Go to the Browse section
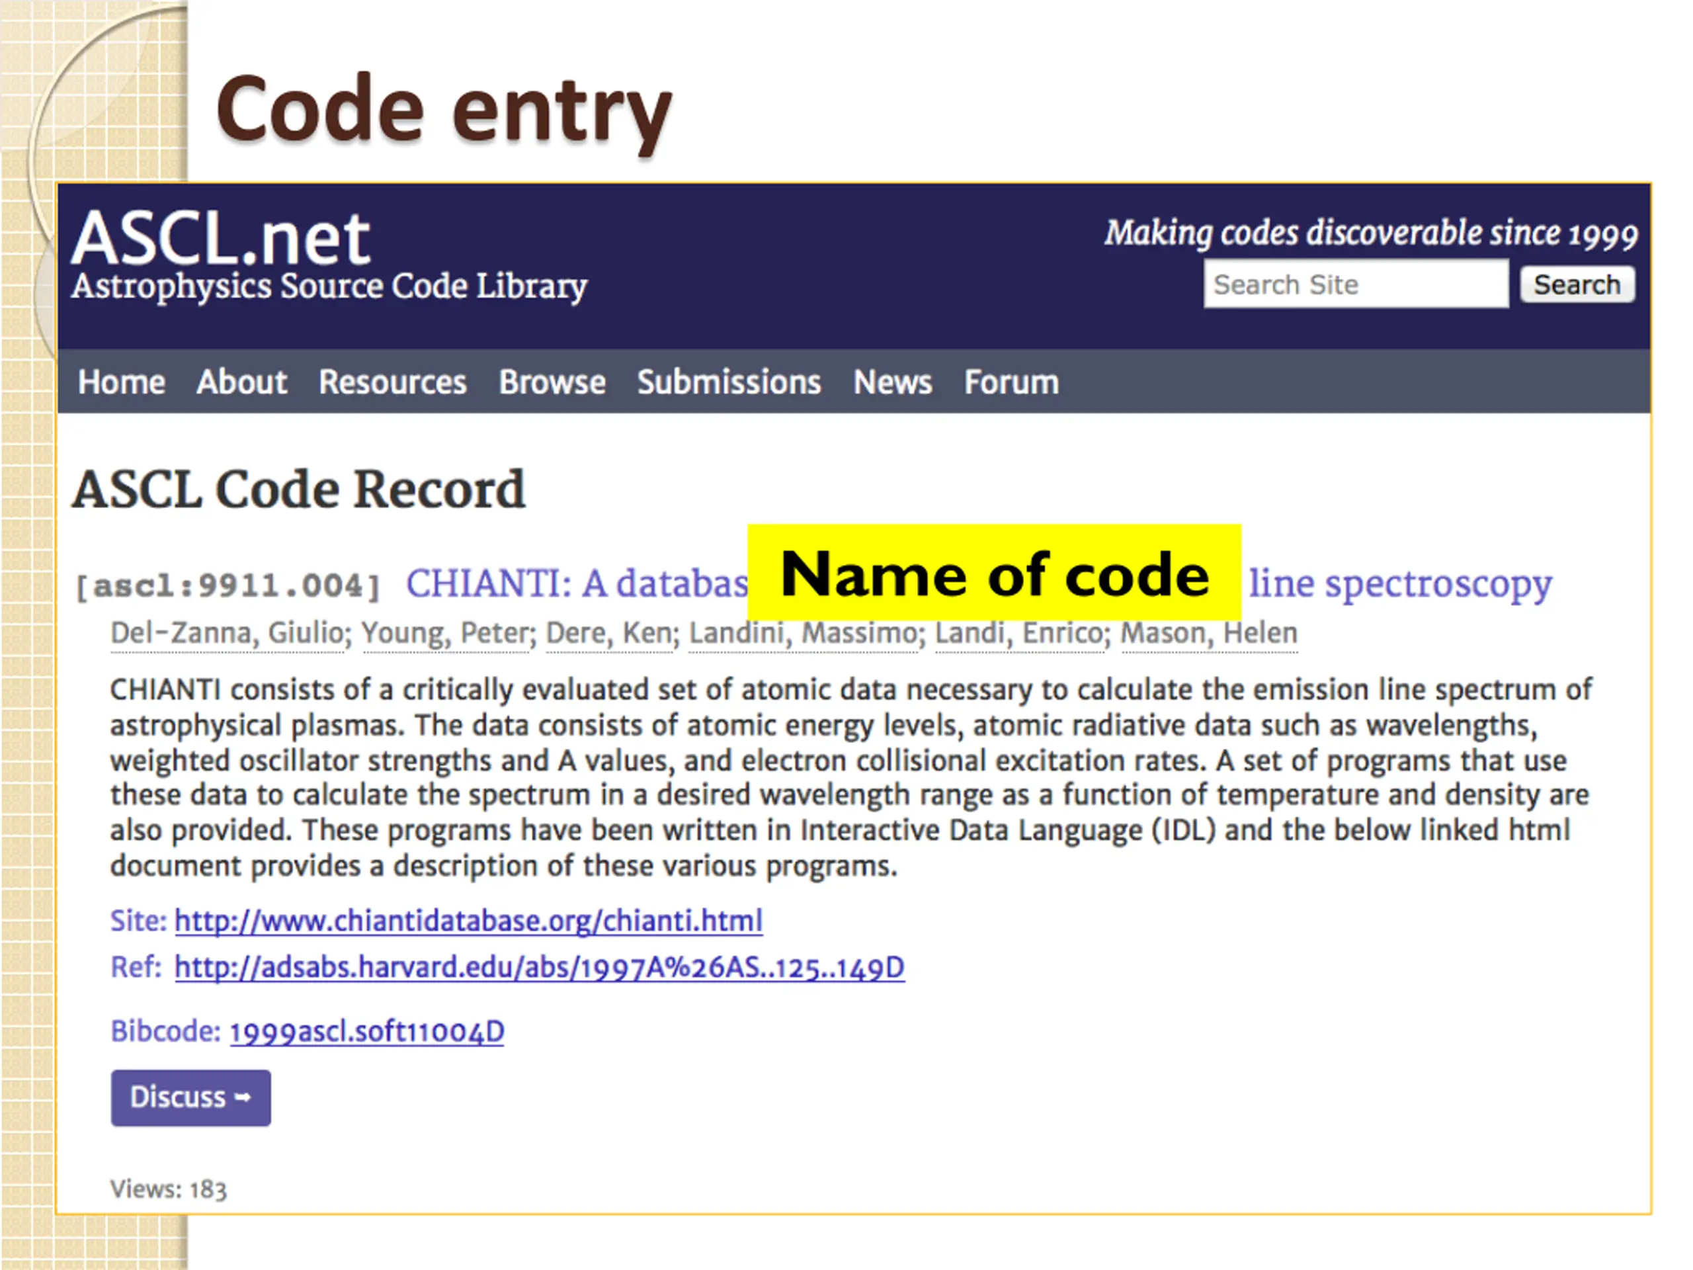 point(552,381)
